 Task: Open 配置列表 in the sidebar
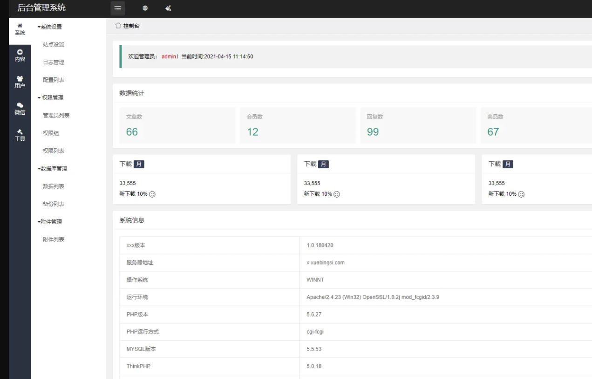click(x=54, y=80)
